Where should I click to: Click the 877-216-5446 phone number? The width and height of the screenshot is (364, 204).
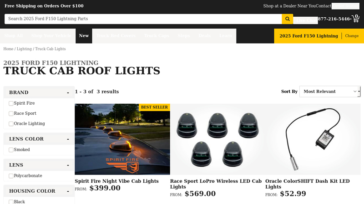[x=334, y=19]
